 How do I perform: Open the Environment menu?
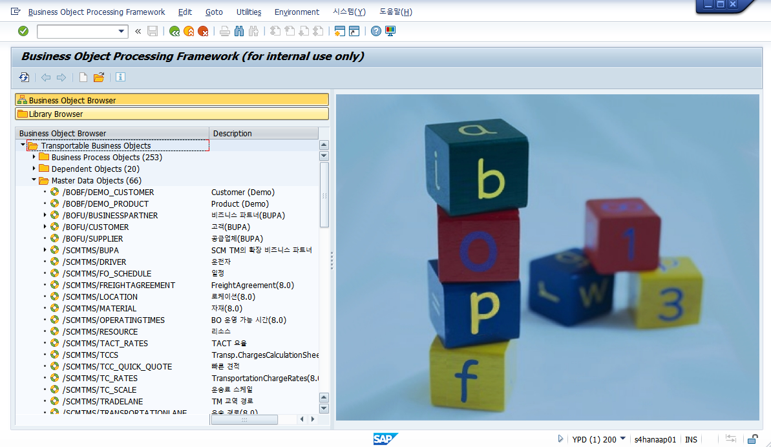tap(297, 12)
